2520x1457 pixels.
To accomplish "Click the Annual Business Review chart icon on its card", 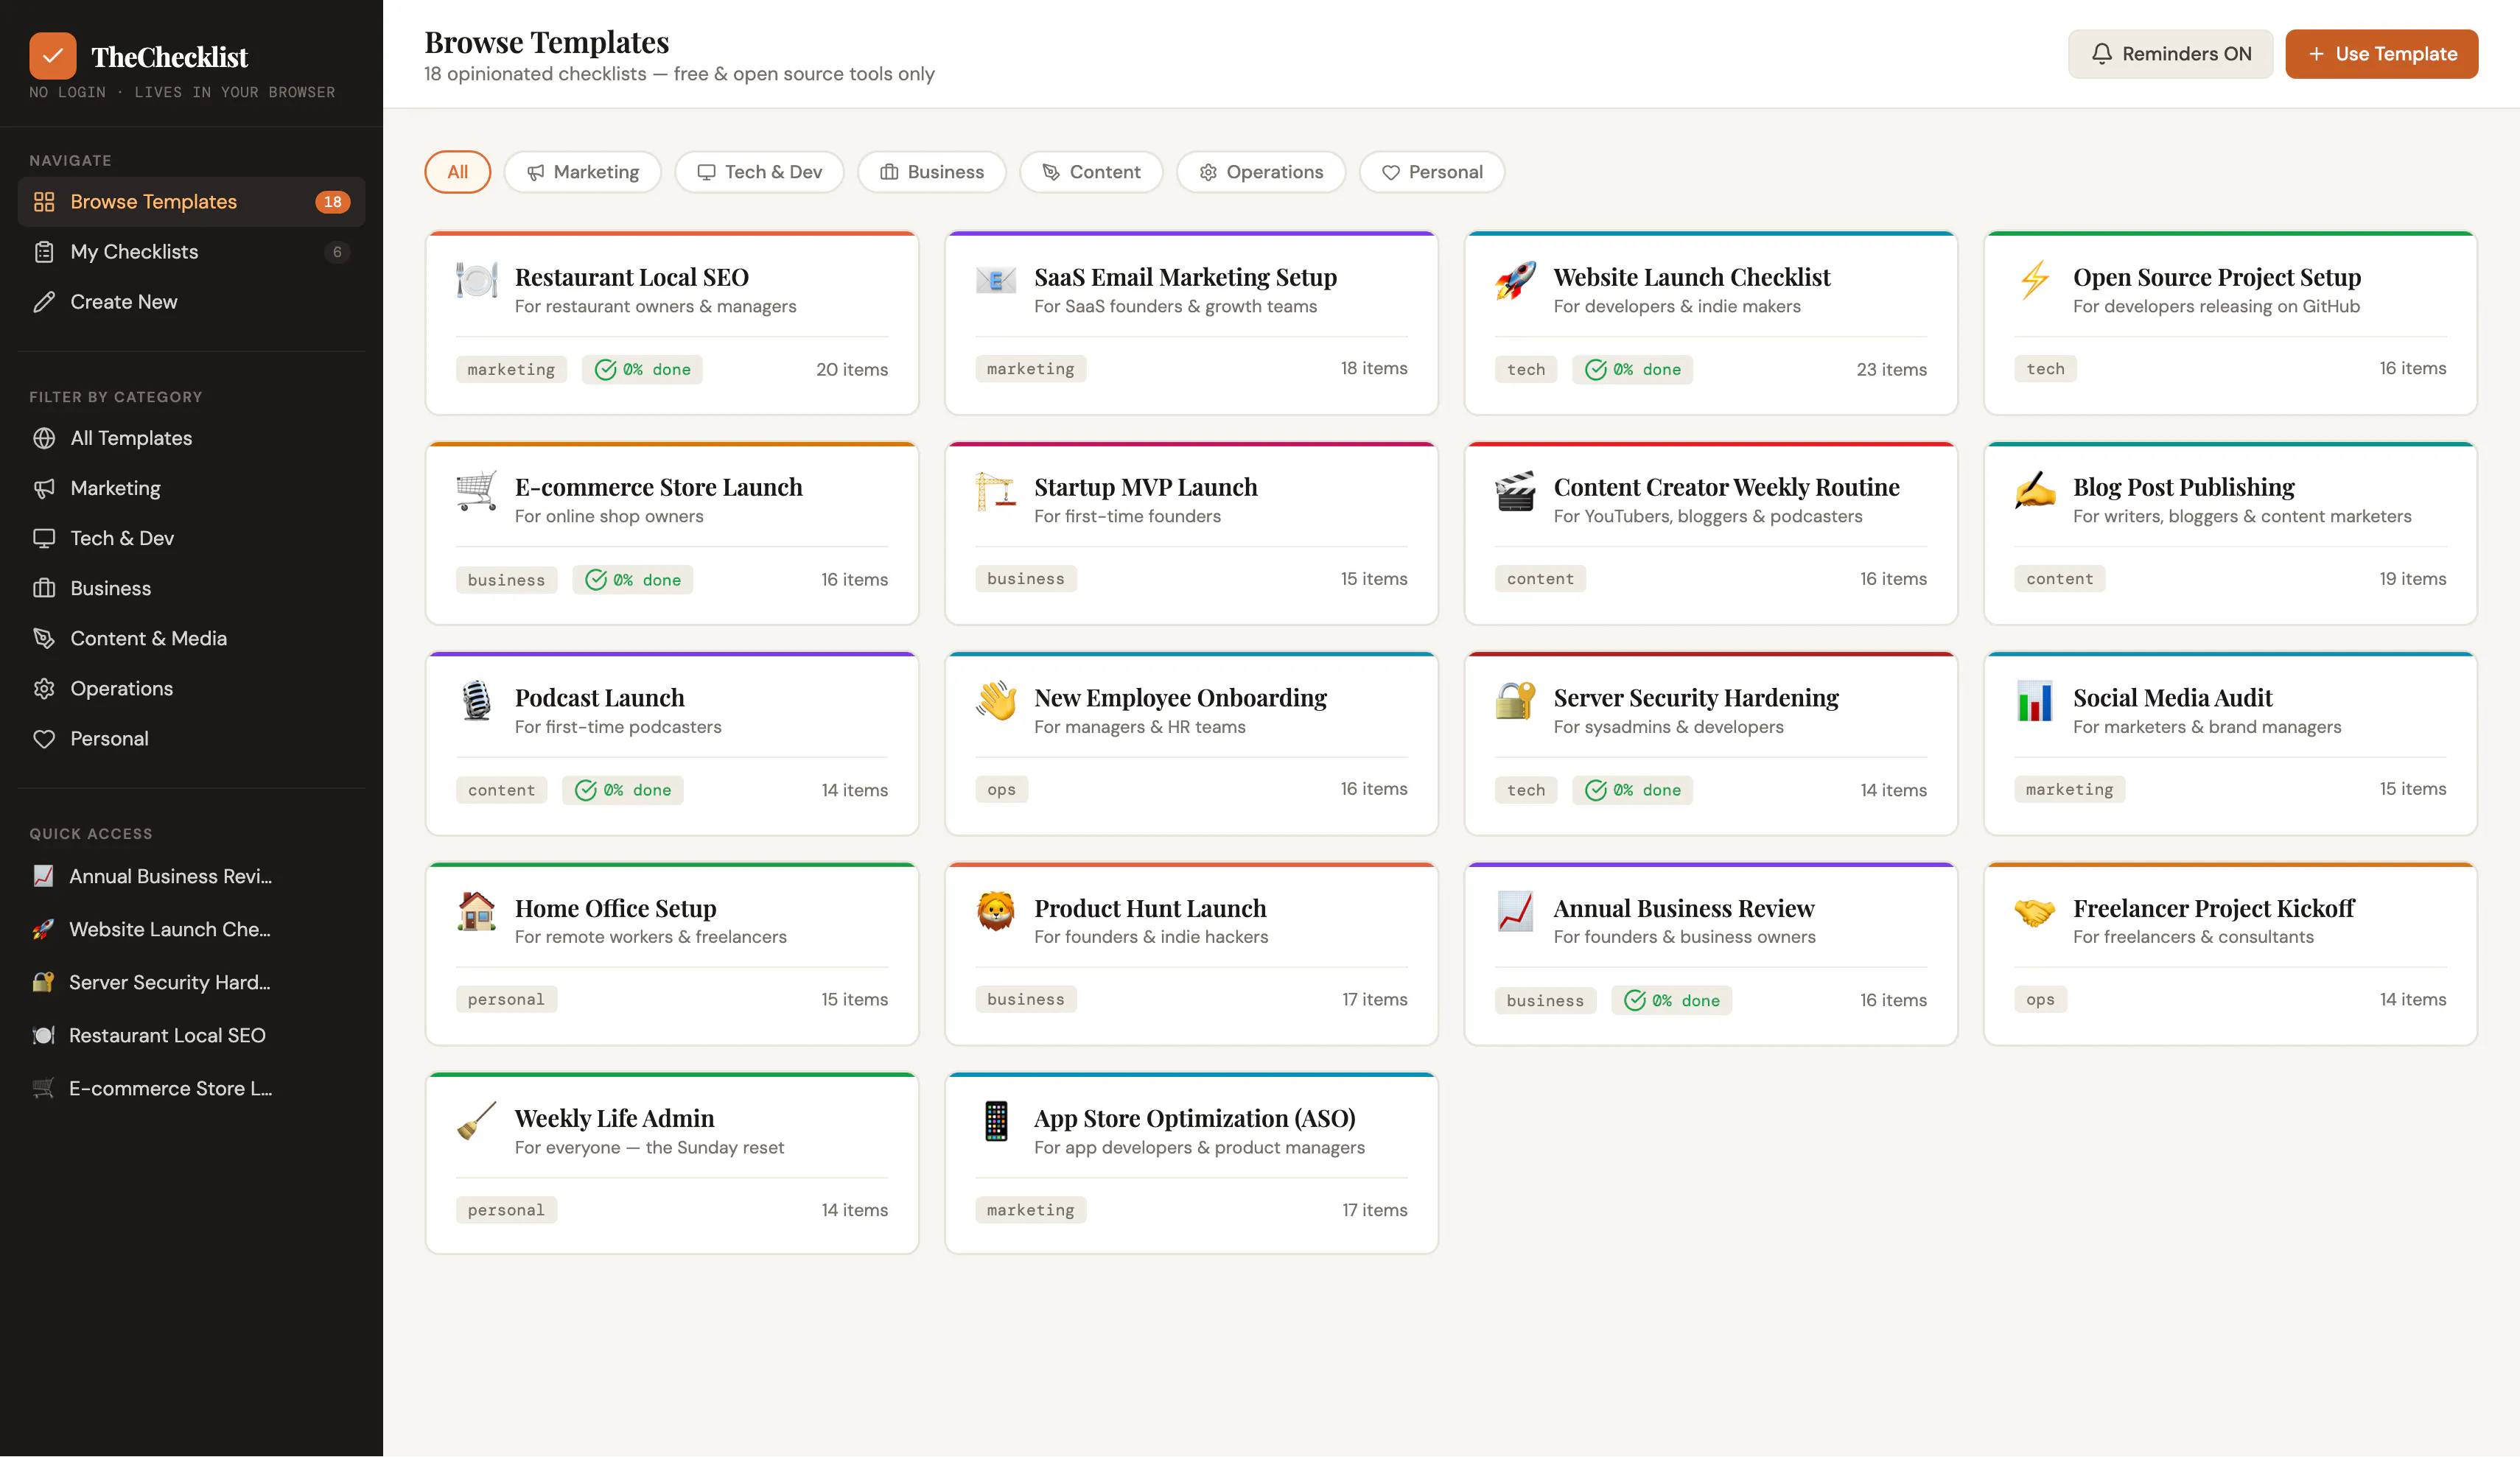I will [x=1515, y=911].
